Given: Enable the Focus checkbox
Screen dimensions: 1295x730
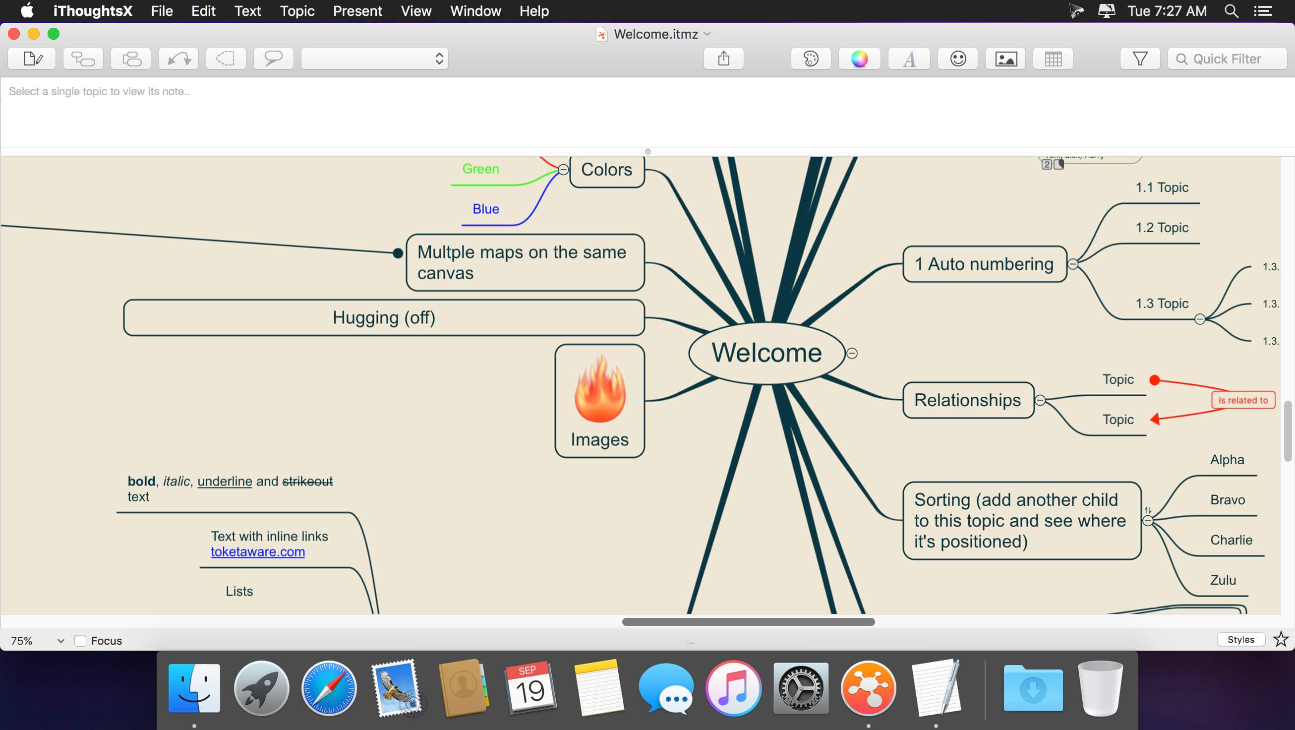Looking at the screenshot, I should (80, 641).
